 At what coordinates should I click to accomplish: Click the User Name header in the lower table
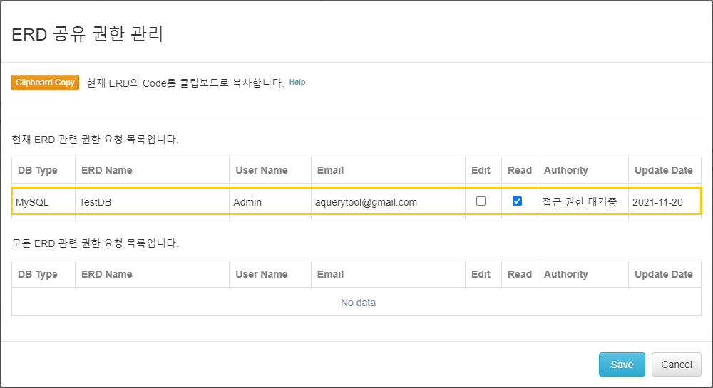pyautogui.click(x=262, y=274)
